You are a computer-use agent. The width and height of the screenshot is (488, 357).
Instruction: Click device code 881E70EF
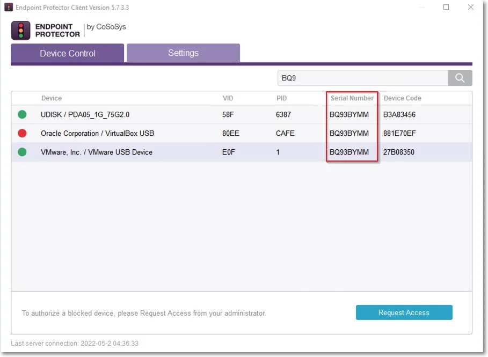tap(399, 133)
